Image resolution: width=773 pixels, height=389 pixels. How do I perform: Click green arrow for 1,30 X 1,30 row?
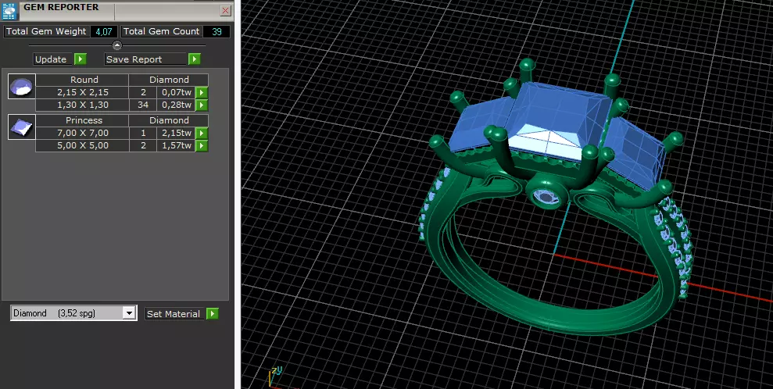[201, 105]
